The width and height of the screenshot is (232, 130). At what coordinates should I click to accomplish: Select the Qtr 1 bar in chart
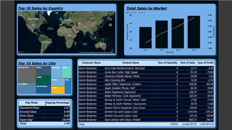click(x=145, y=38)
